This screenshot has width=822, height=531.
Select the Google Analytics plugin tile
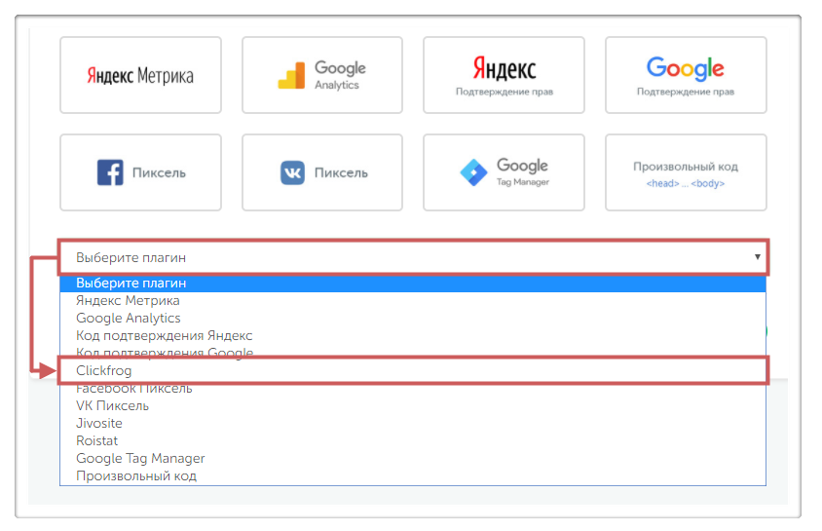coord(321,76)
